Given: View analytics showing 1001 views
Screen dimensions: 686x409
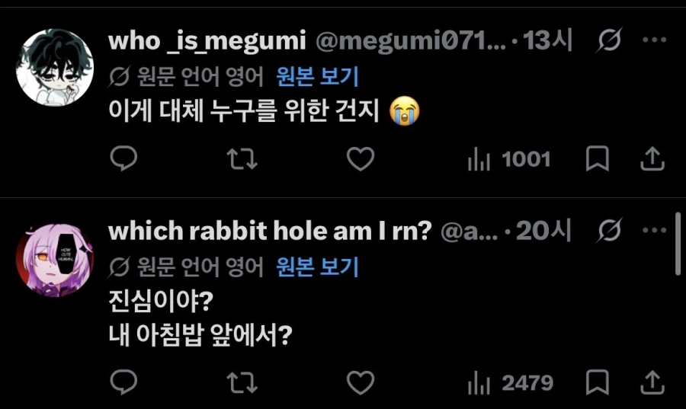Looking at the screenshot, I should pyautogui.click(x=509, y=159).
